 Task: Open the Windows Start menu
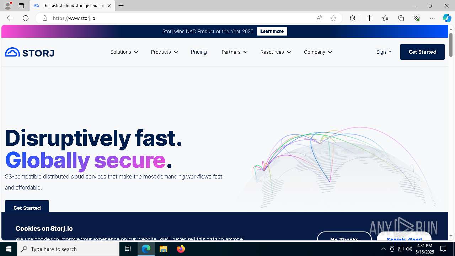tap(9, 249)
